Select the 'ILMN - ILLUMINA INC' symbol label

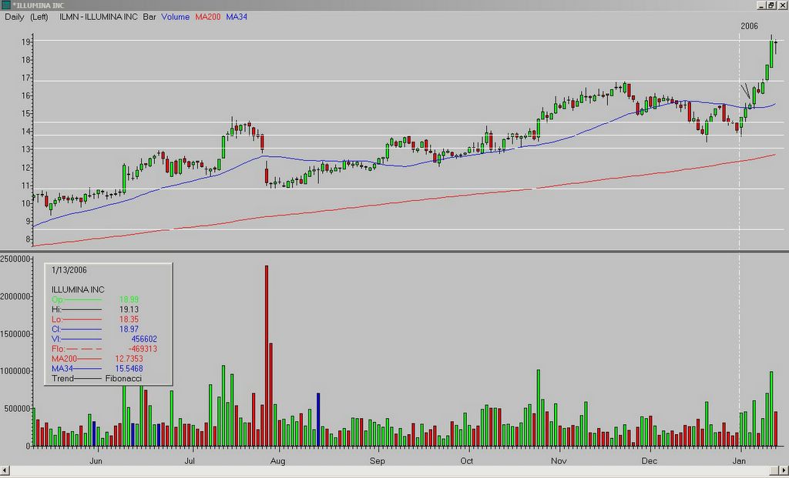click(98, 17)
